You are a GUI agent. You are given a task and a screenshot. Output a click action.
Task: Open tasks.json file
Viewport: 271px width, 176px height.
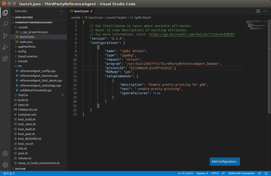[39, 42]
